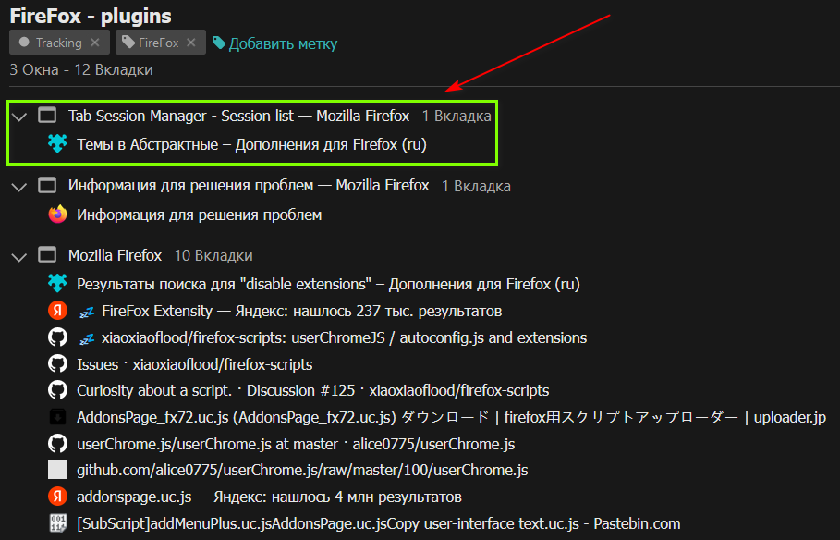Click the 10 Вкладки count
The image size is (840, 540).
click(x=213, y=256)
